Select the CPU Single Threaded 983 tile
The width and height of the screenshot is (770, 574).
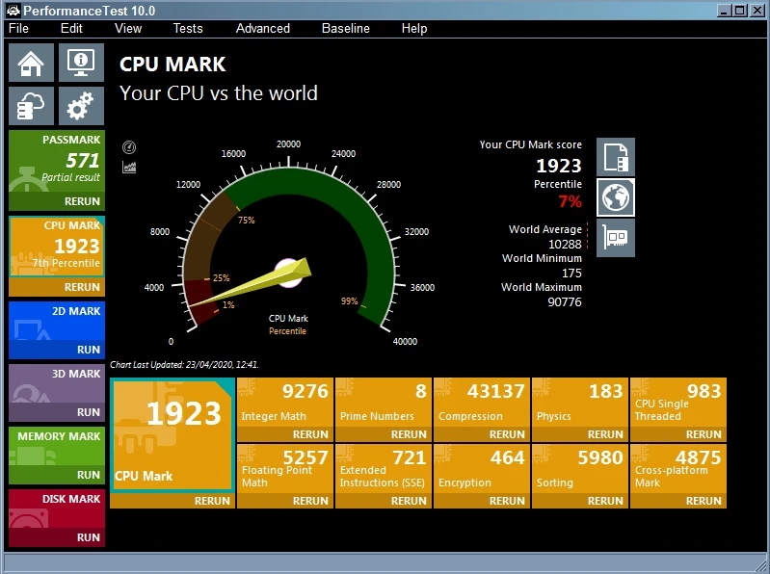678,403
